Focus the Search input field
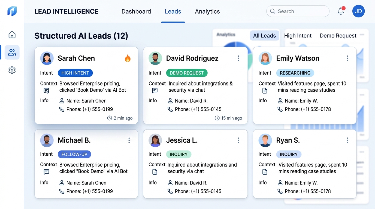The height and width of the screenshot is (209, 375). [x=298, y=11]
